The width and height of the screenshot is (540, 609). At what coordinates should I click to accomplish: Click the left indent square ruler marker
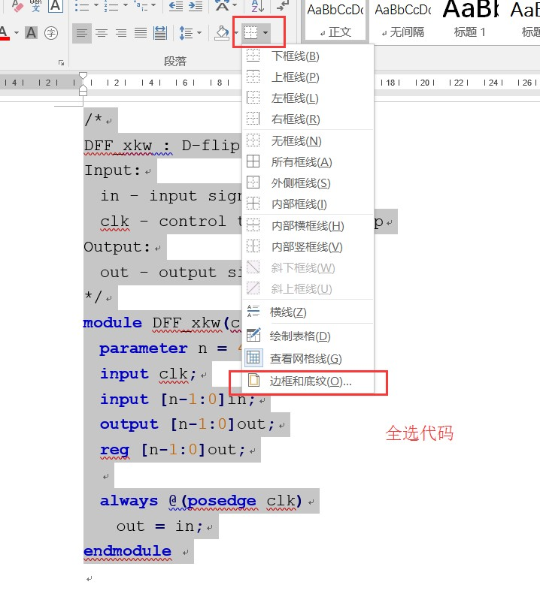[83, 92]
